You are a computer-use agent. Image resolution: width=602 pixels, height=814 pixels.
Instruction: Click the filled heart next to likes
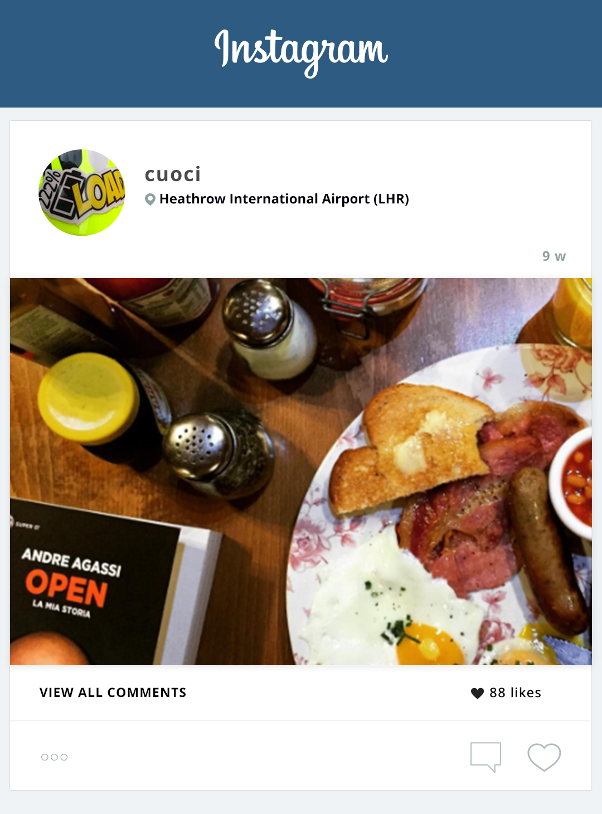(x=477, y=693)
